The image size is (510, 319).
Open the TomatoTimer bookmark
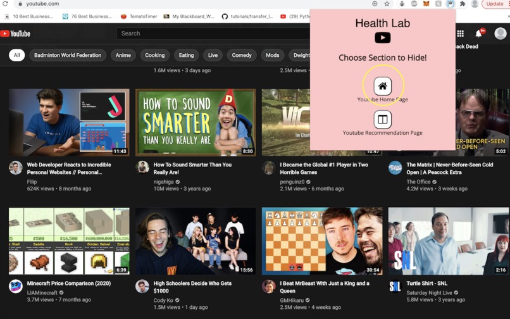tap(139, 16)
